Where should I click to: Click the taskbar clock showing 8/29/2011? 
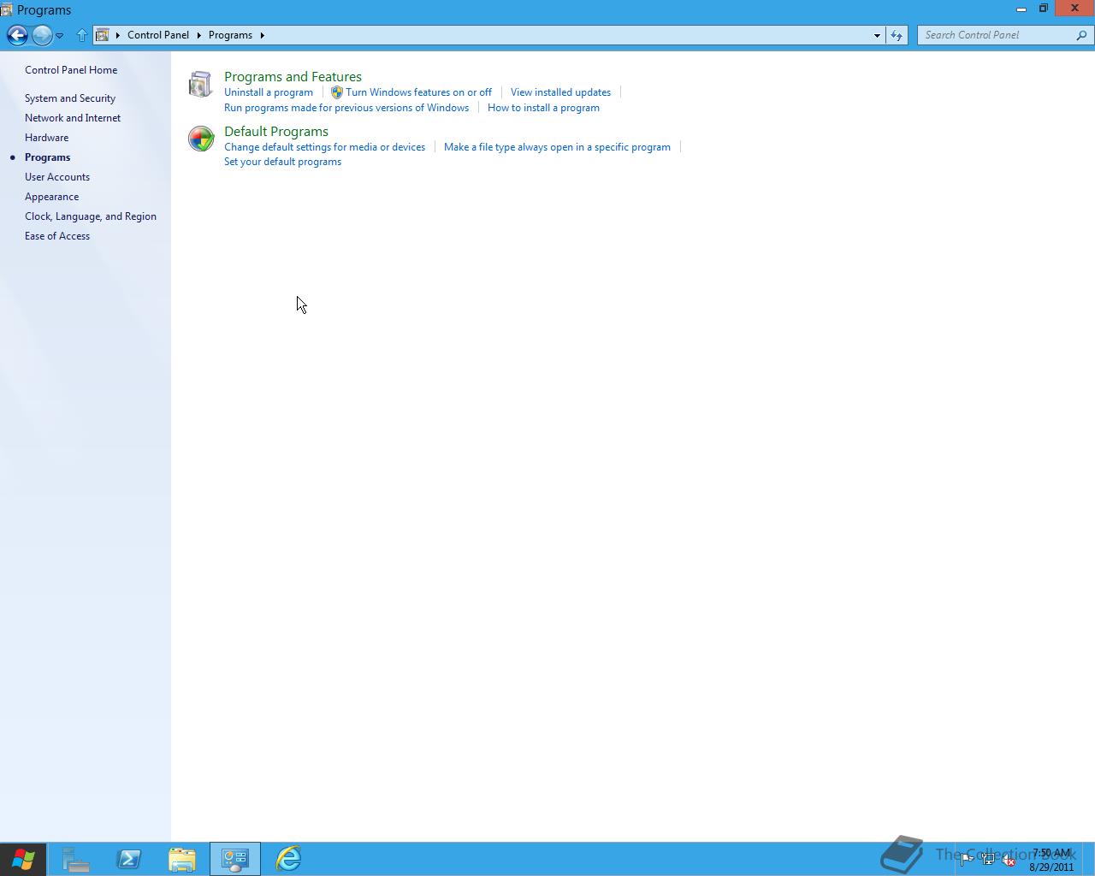(1051, 860)
